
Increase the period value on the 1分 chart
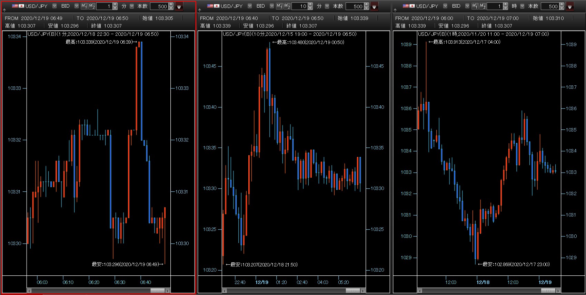point(115,4)
